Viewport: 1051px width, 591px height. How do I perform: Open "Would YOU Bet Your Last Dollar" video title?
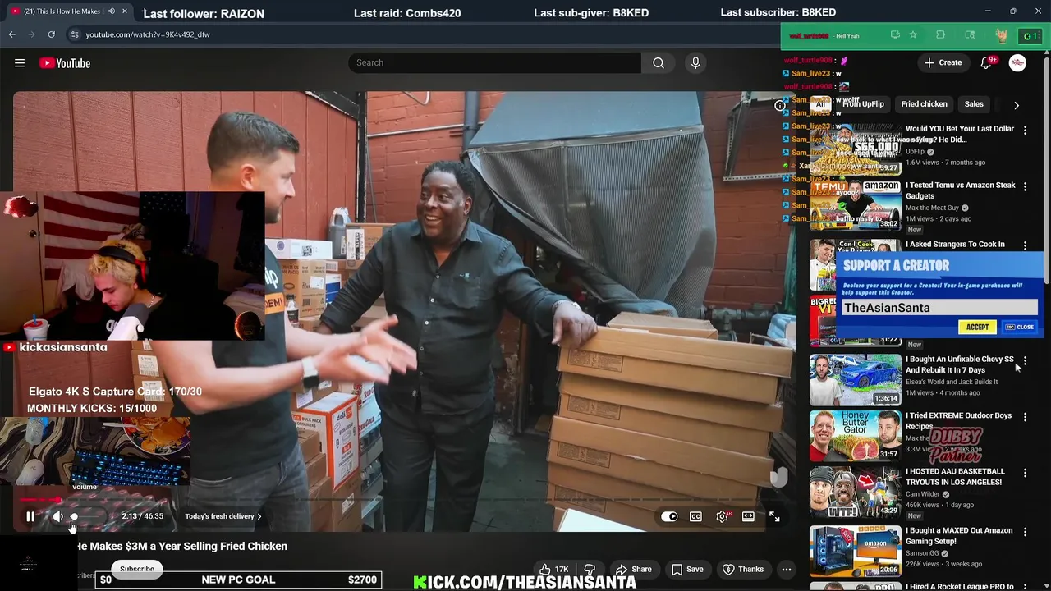click(x=960, y=135)
